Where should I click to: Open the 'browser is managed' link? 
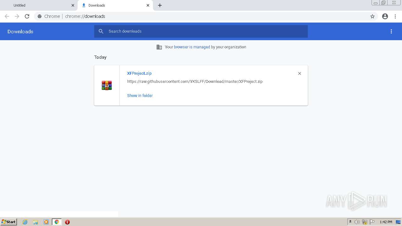tap(192, 47)
